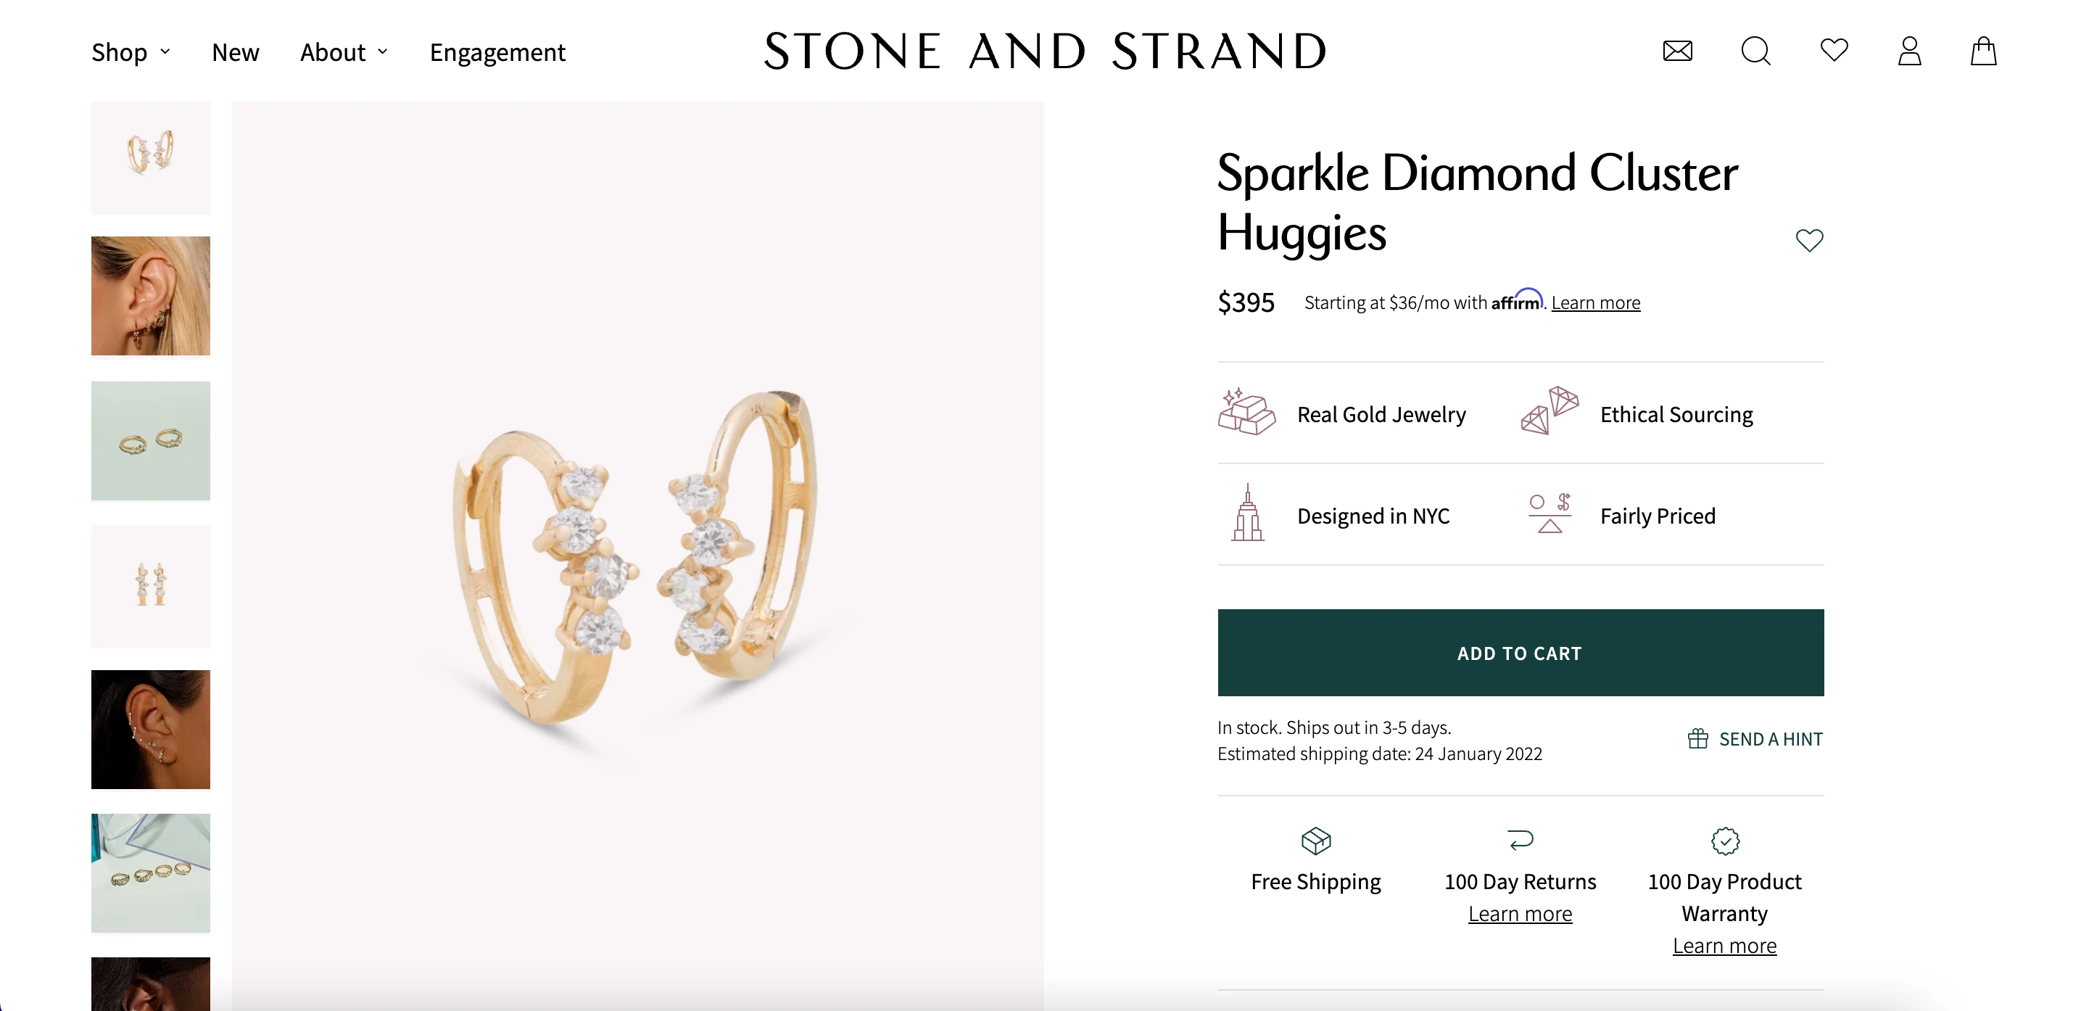
Task: Click Affirm Learn more link
Action: [x=1595, y=303]
